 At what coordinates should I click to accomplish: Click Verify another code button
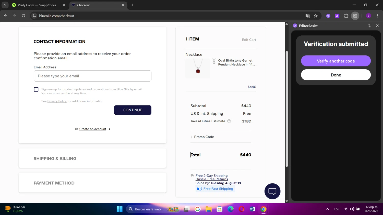[x=336, y=61]
